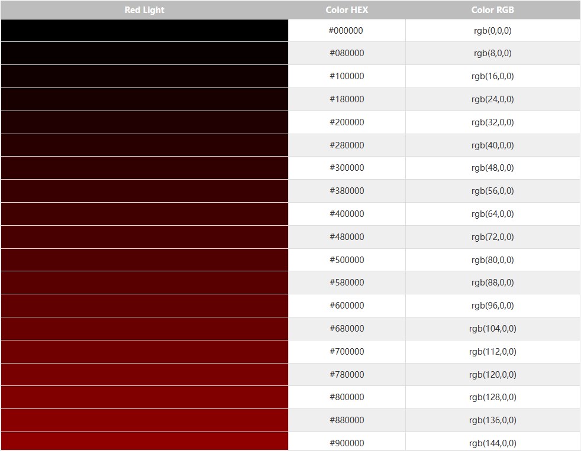Click the hex value #200000
Viewport: 581px width, 451px height.
pos(347,122)
